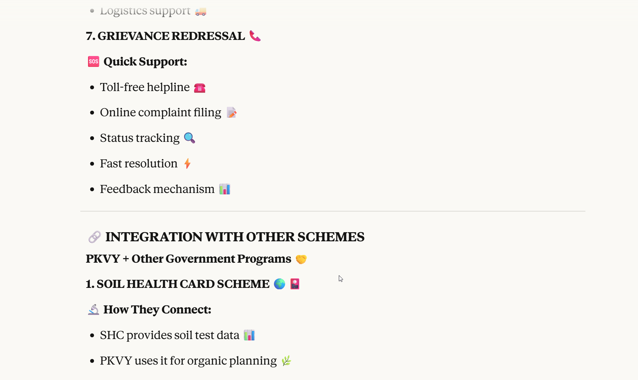Click the memo pencil emoji after Online complaint filing
Image resolution: width=638 pixels, height=380 pixels.
(x=231, y=113)
